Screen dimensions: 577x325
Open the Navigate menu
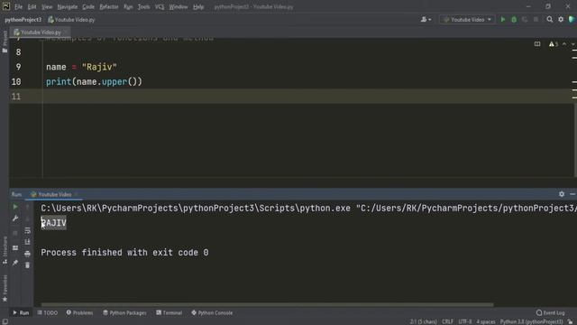[68, 6]
